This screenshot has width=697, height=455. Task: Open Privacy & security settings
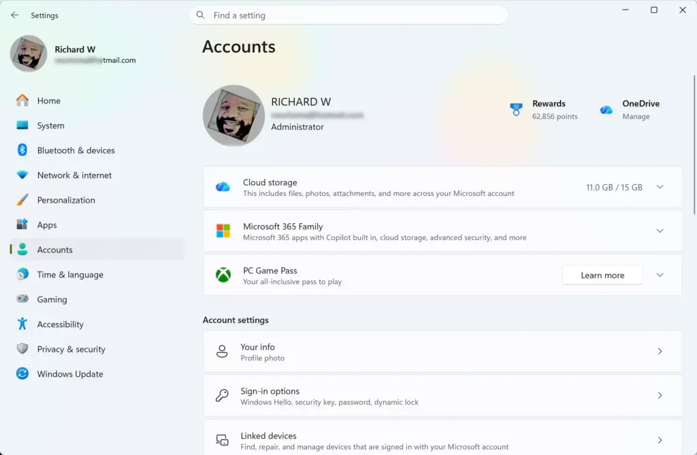click(x=97, y=350)
